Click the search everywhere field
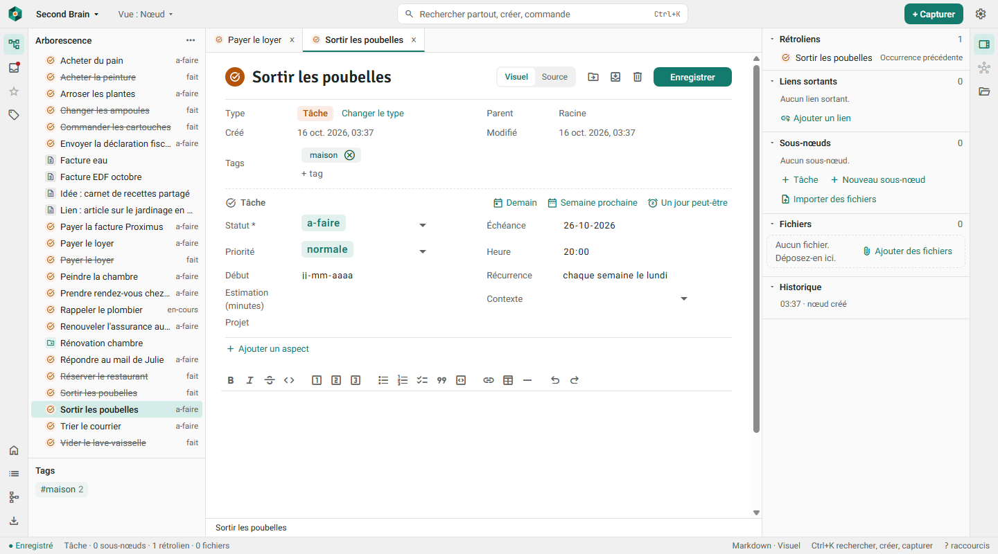 pos(543,14)
